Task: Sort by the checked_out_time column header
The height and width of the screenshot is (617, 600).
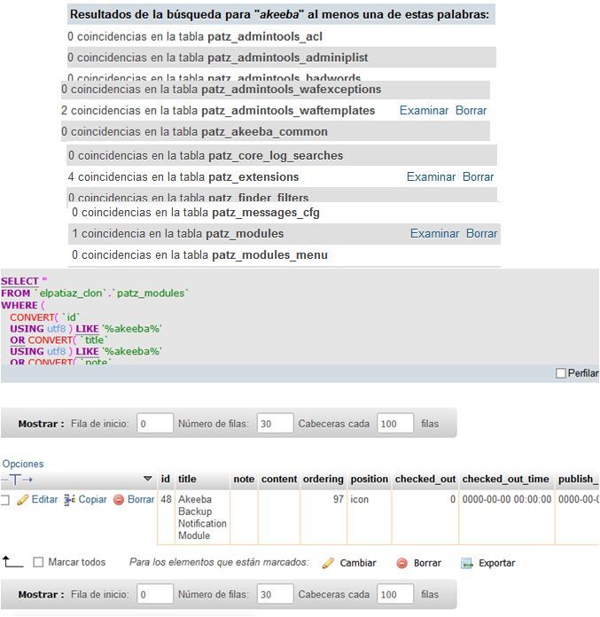Action: 505,479
